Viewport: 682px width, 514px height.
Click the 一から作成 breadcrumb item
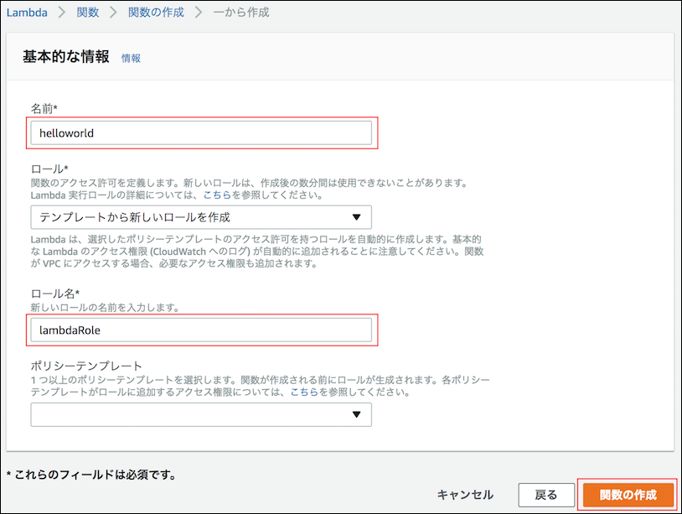241,13
